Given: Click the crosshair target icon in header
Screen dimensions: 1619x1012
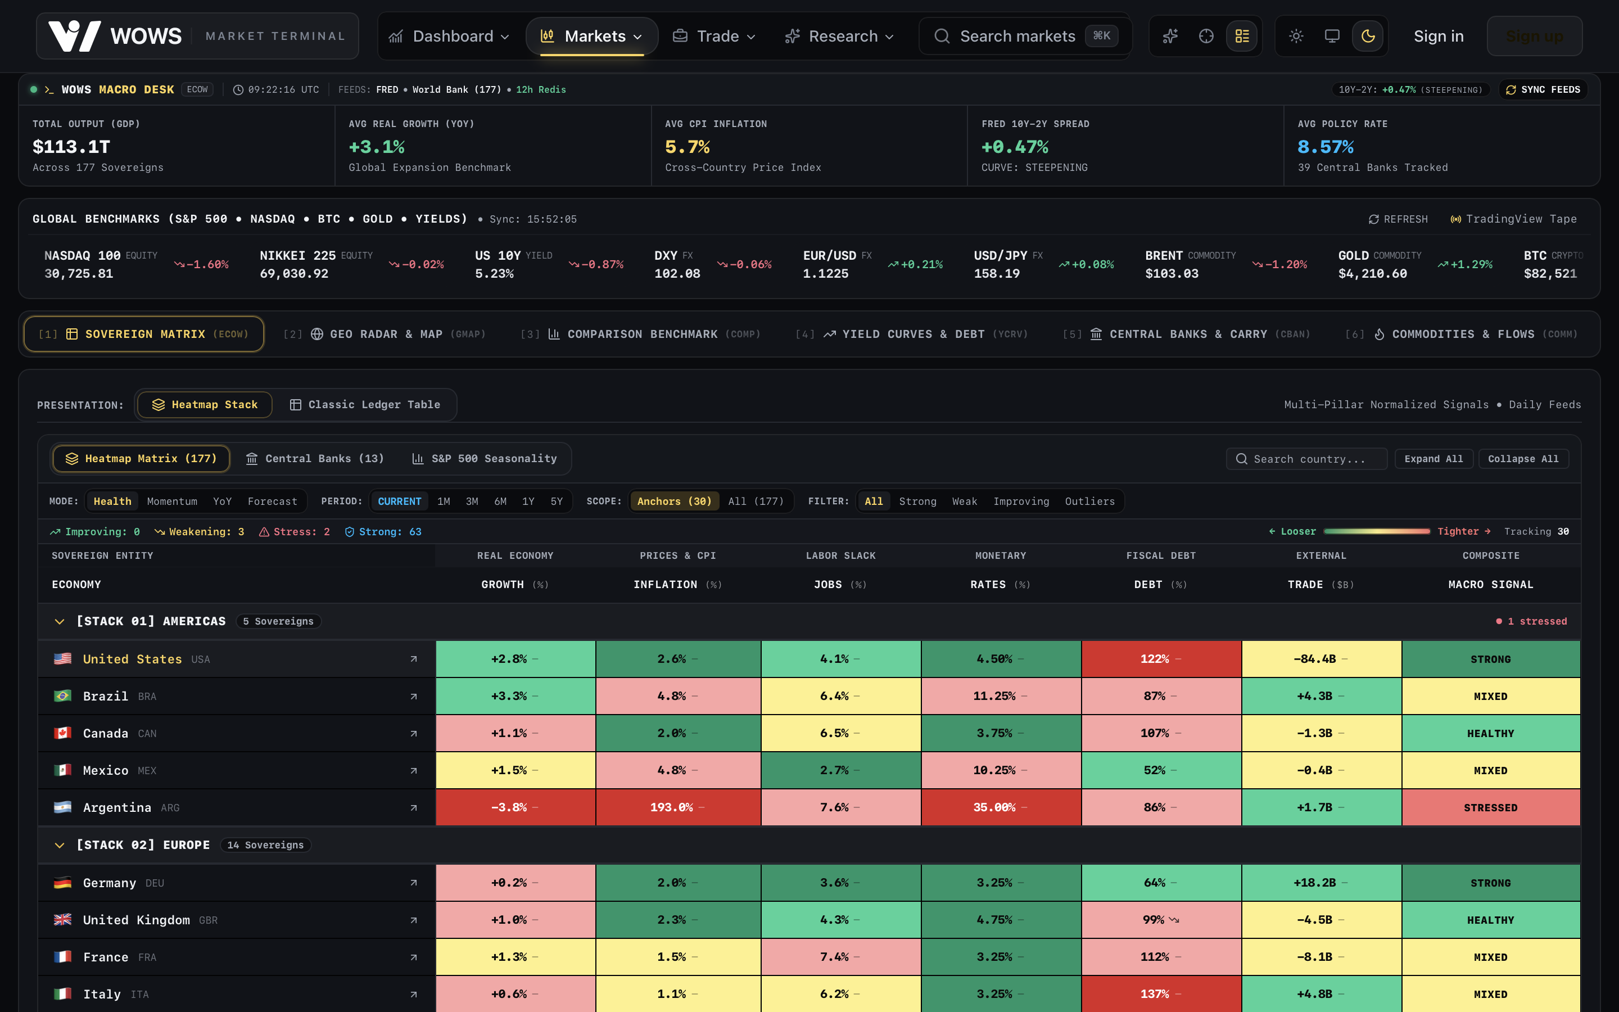Looking at the screenshot, I should coord(1206,36).
